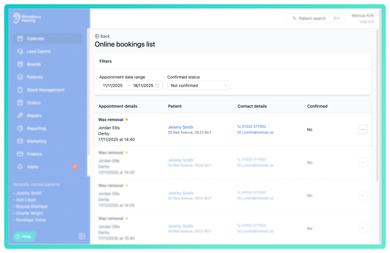
Task: Click the appointment start date 11/11/2025
Action: tap(113, 86)
